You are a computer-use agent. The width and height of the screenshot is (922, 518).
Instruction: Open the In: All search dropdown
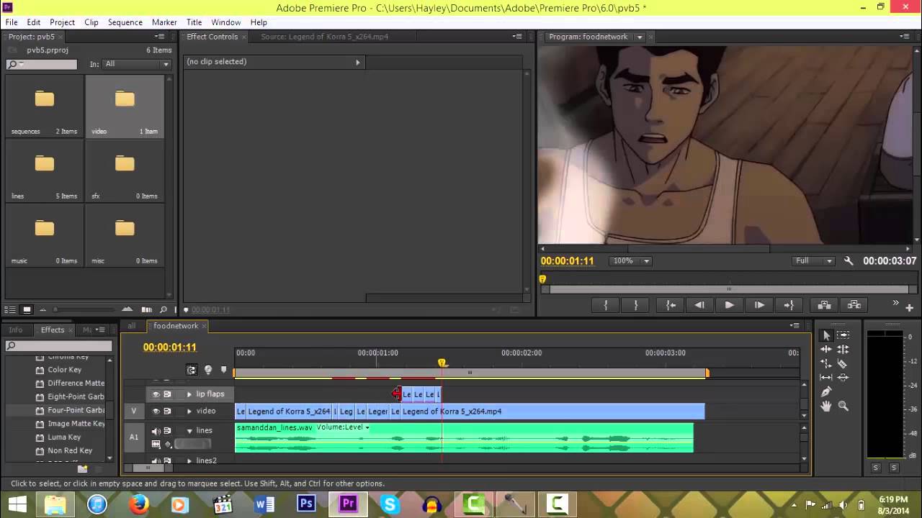pyautogui.click(x=137, y=64)
